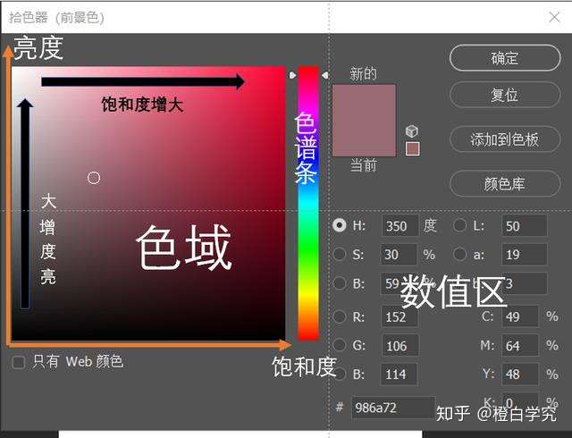Click the M field showing 64
The width and height of the screenshot is (572, 438).
point(520,345)
